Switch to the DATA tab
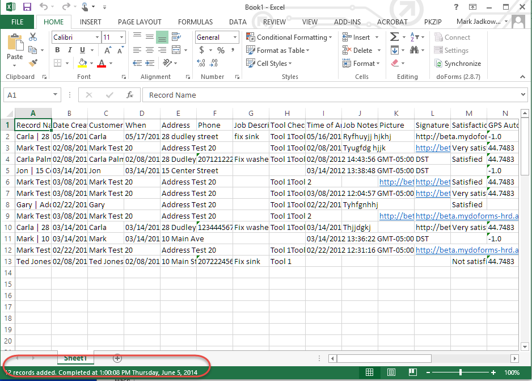532x381 pixels. click(238, 22)
